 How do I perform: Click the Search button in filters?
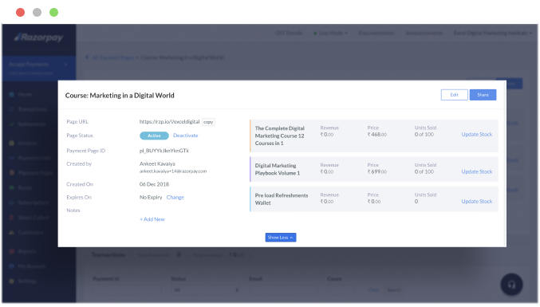coord(394,290)
